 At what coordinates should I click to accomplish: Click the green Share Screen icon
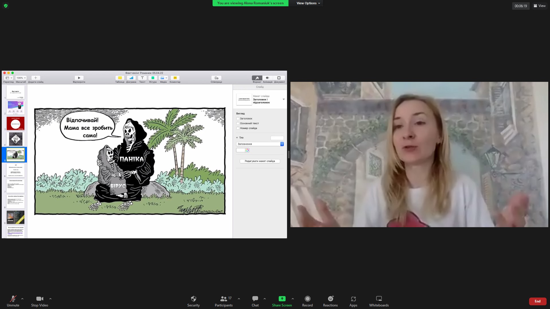tap(282, 299)
